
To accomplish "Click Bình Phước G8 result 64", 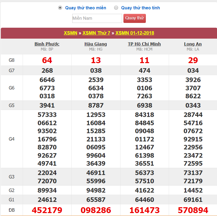I will [47, 60].
